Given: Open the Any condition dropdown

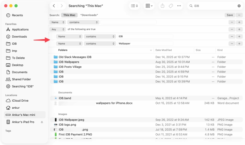Looking at the screenshot, I should (x=58, y=29).
